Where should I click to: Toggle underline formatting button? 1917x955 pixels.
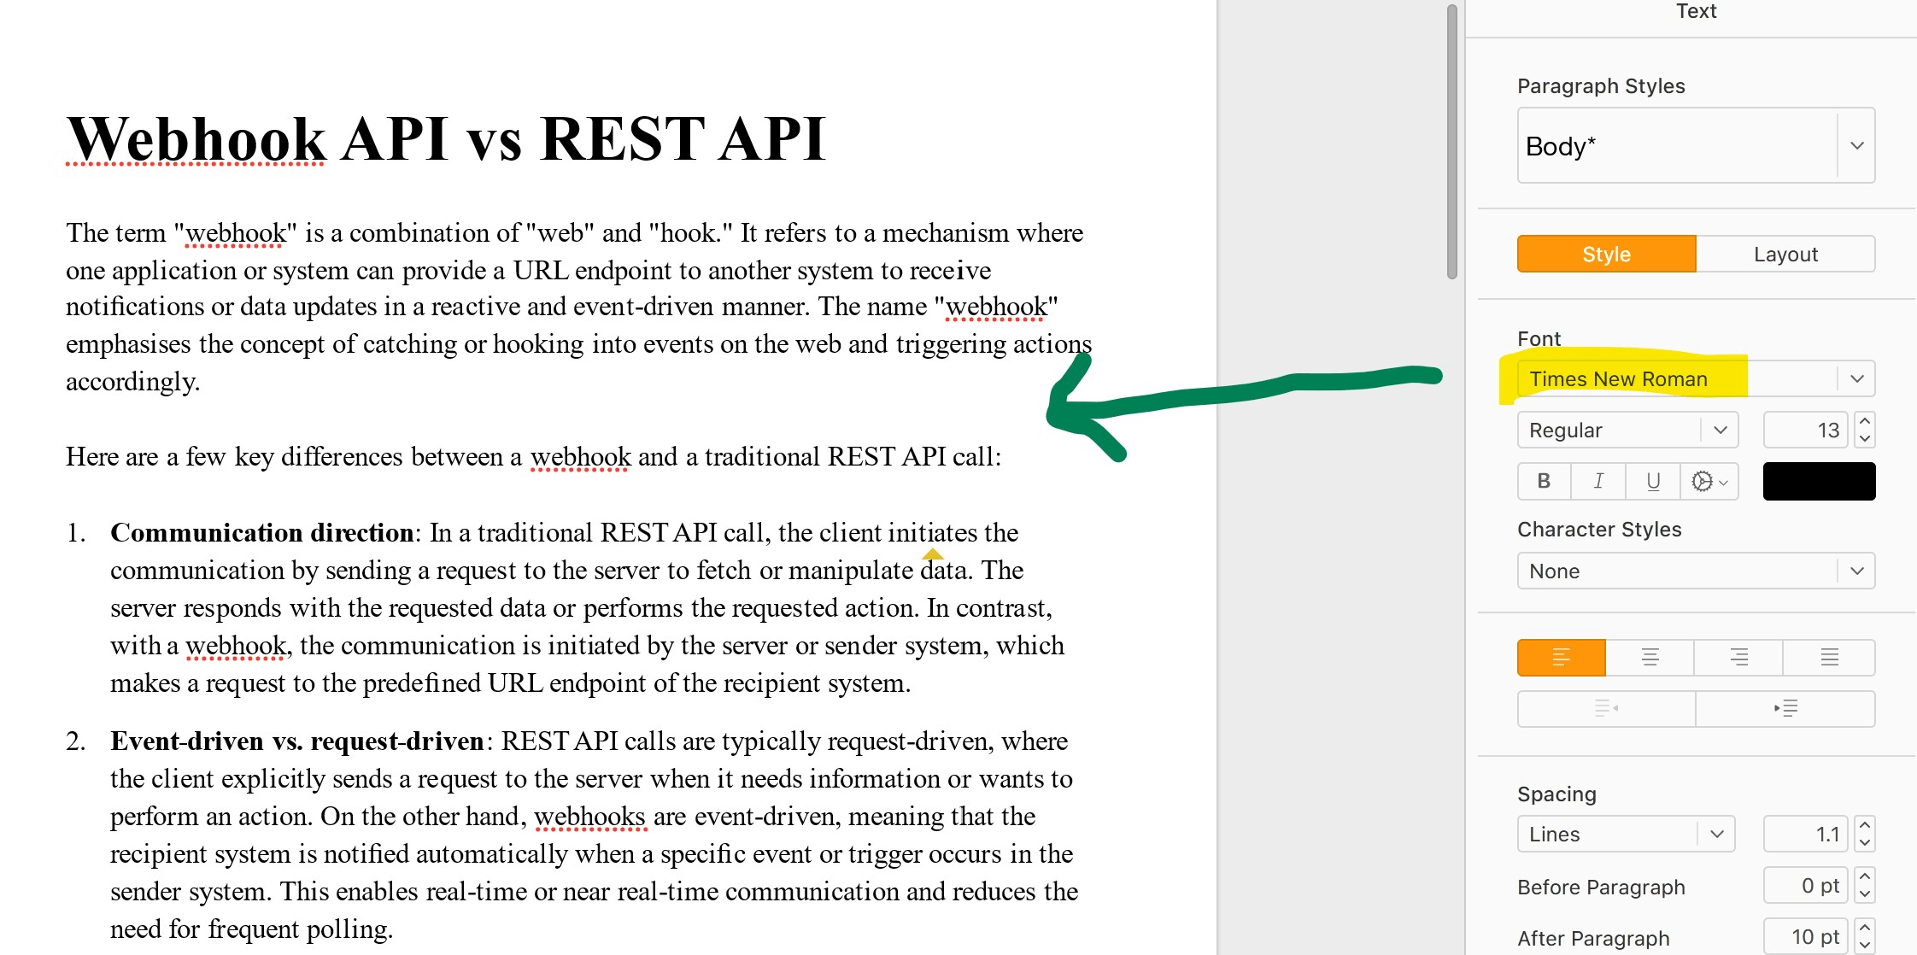coord(1653,481)
